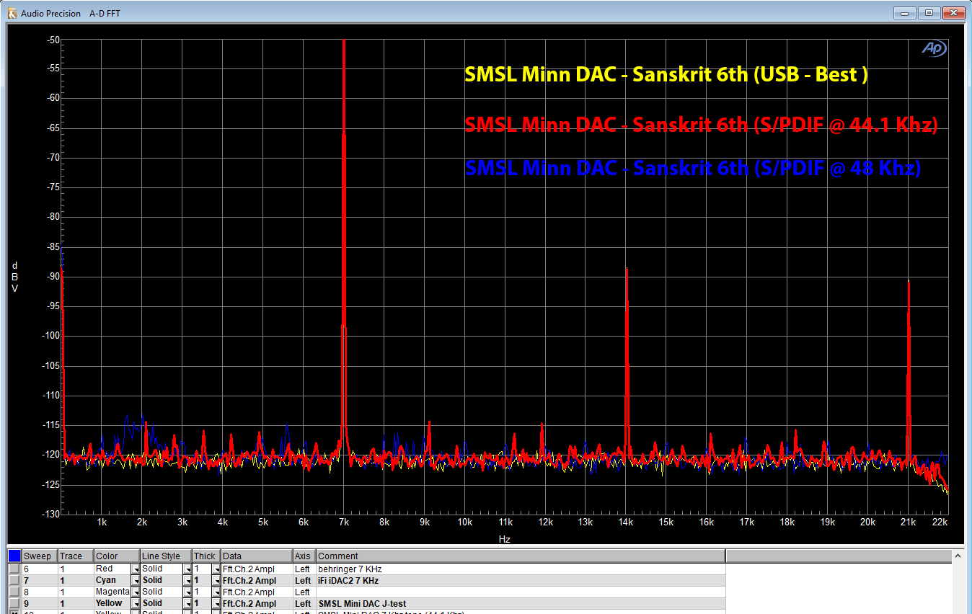Open Thick dropdown for sweep 9 row
The image size is (972, 614).
tap(216, 604)
